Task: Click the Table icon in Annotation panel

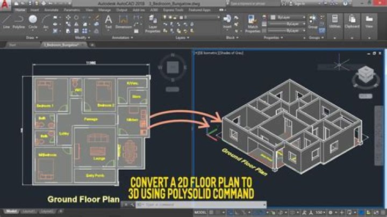Action: pyautogui.click(x=136, y=31)
